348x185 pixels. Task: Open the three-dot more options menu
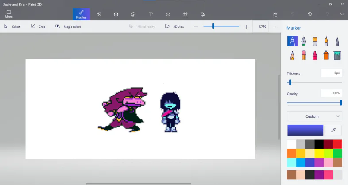pyautogui.click(x=275, y=27)
